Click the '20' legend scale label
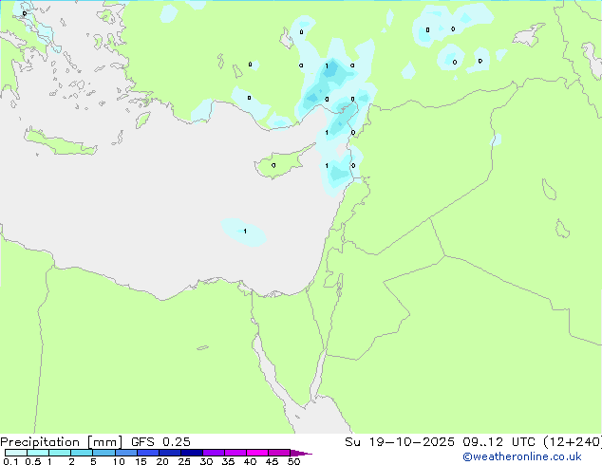 pyautogui.click(x=162, y=461)
